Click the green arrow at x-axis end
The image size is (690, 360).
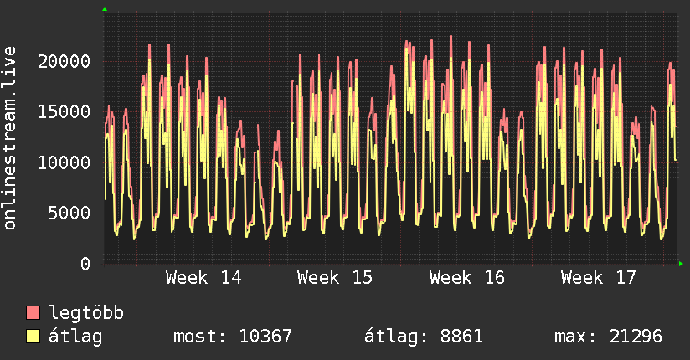pos(681,264)
